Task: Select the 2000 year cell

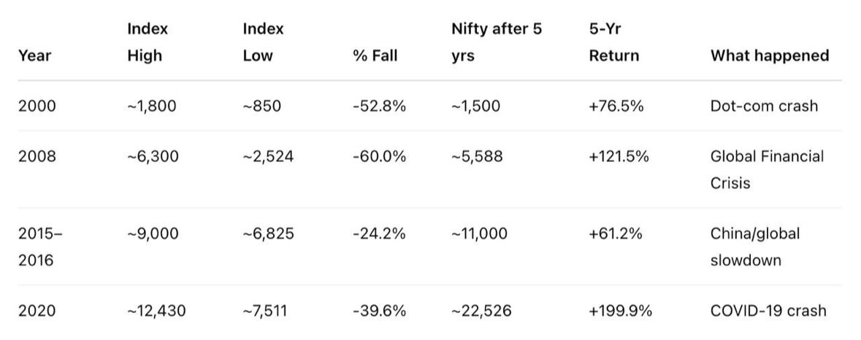Action: [x=37, y=106]
